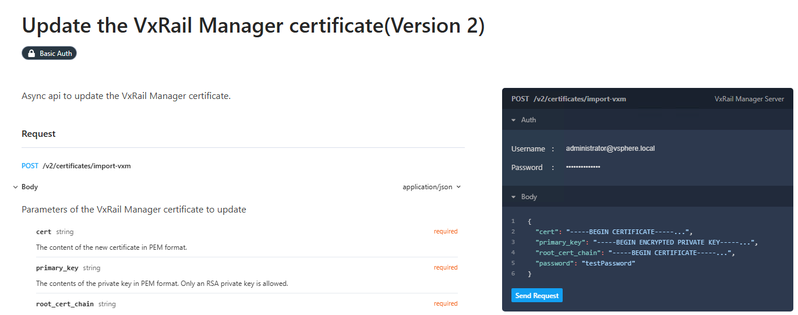
Task: Click the Username label in Auth panel
Action: click(528, 149)
